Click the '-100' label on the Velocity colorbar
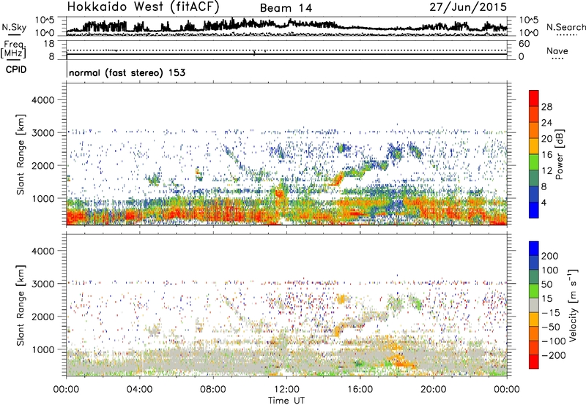The width and height of the screenshot is (586, 405). tap(554, 341)
